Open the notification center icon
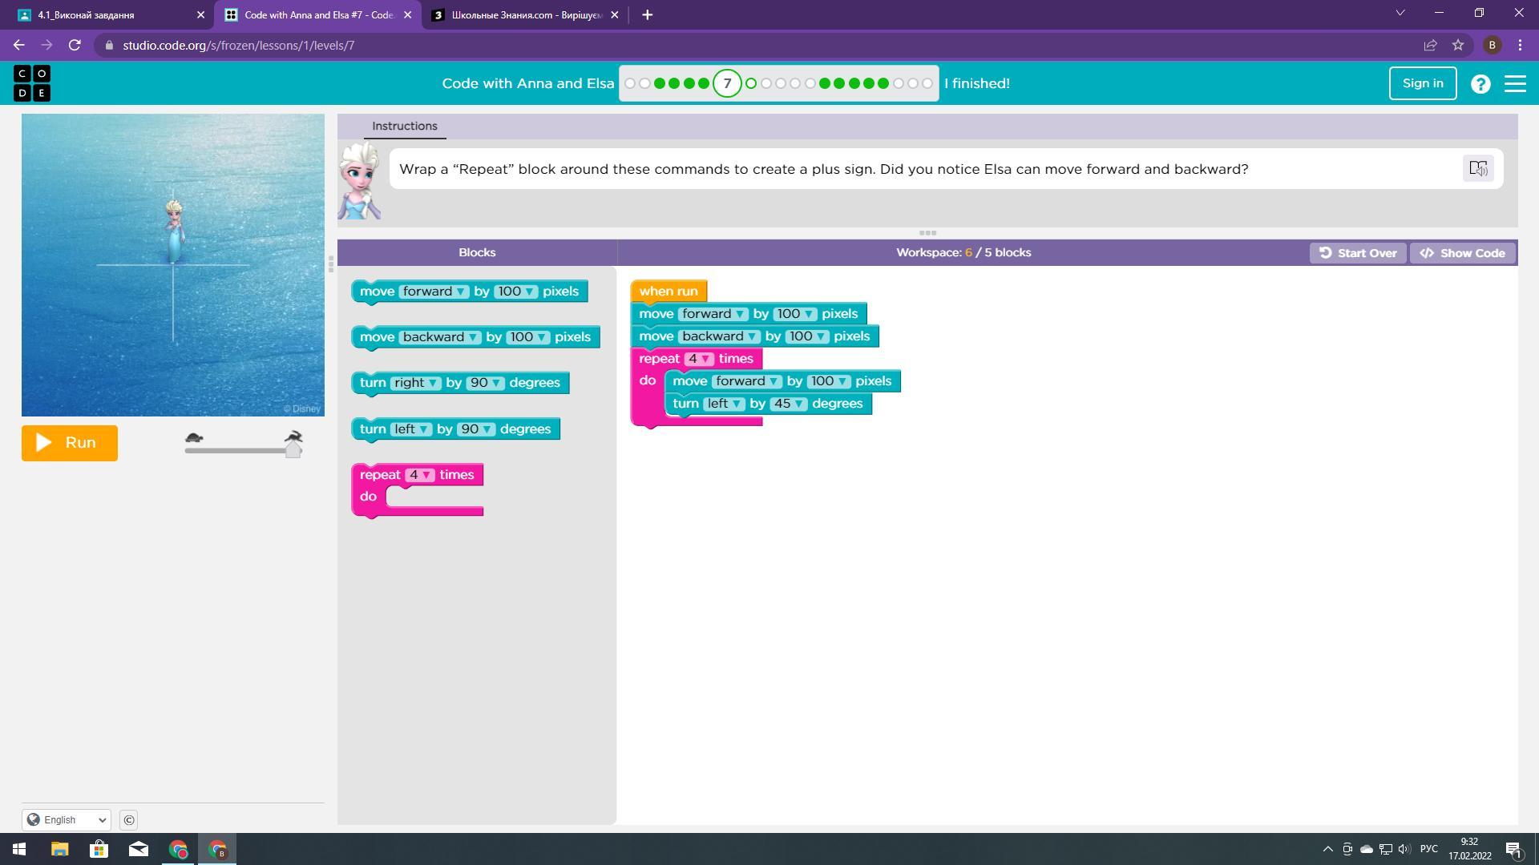 pyautogui.click(x=1513, y=849)
